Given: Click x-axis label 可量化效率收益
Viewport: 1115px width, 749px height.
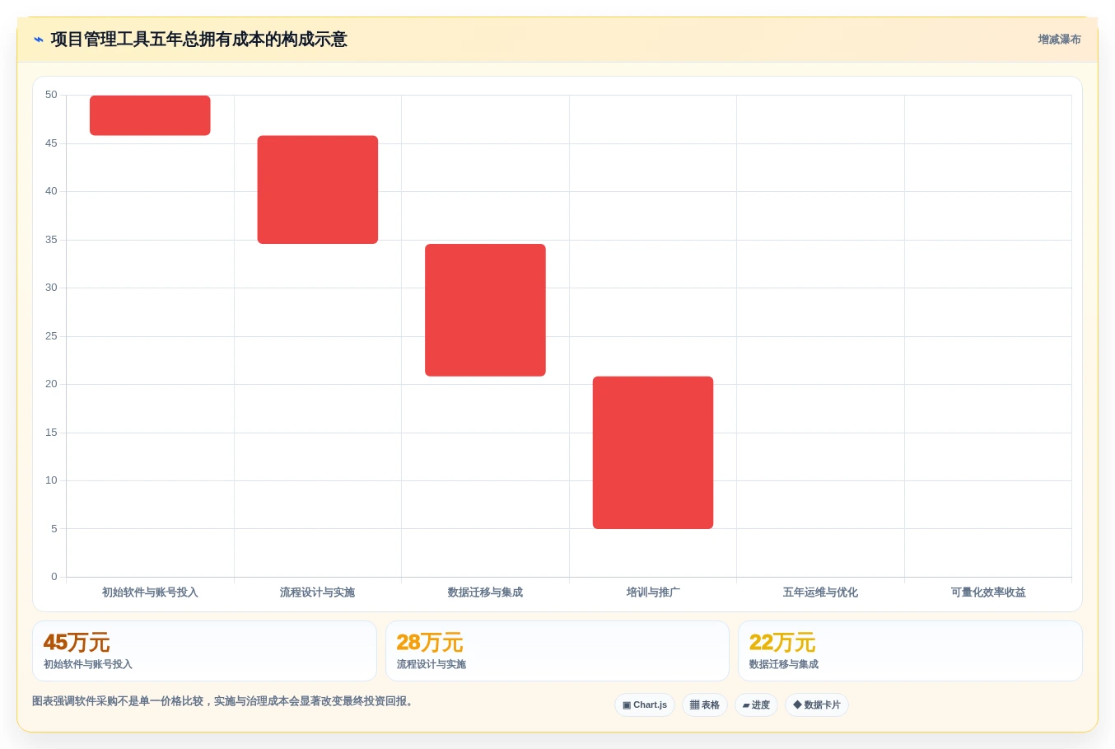Looking at the screenshot, I should coord(988,592).
